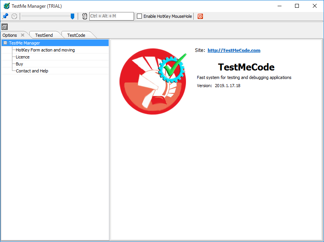Select the TestMe Manager tree root
324x242 pixels.
24,43
